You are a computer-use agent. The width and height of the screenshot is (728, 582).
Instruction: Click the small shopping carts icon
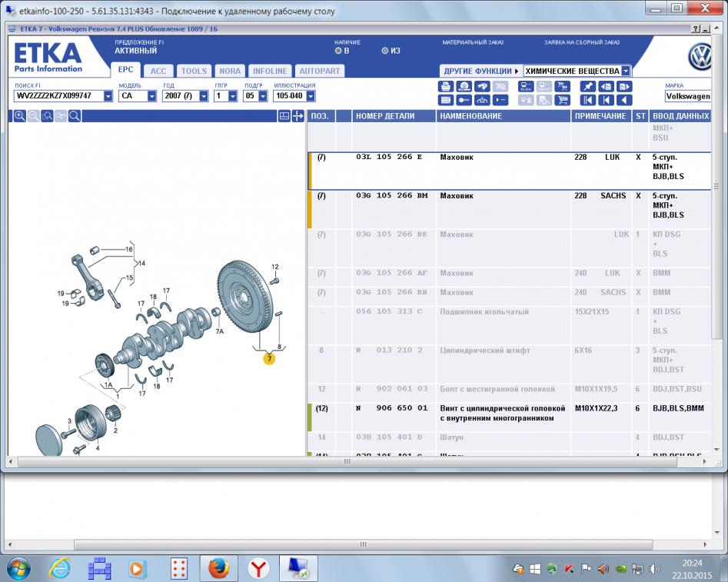coord(562,86)
